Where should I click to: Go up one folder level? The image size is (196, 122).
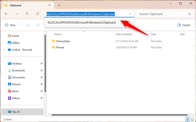coord(27,14)
